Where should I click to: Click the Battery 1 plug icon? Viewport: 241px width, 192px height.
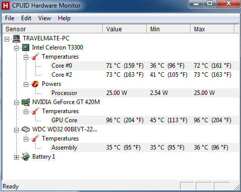coord(26,157)
